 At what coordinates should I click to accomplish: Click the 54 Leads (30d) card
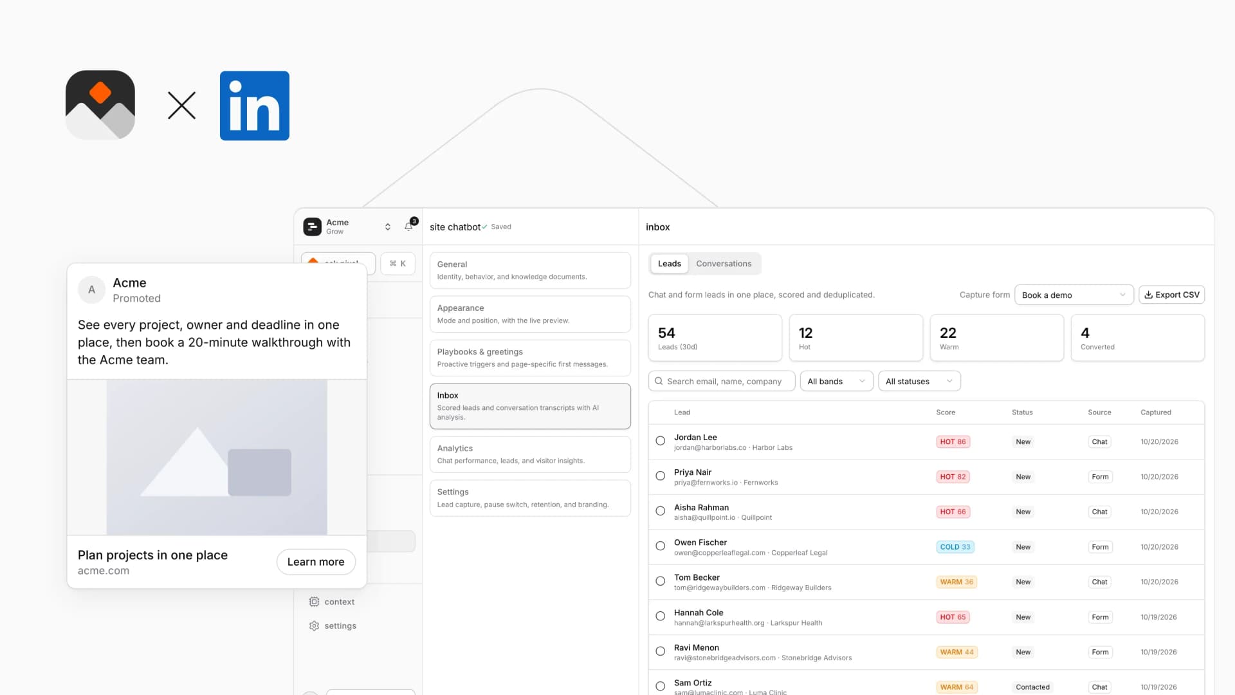[715, 338]
